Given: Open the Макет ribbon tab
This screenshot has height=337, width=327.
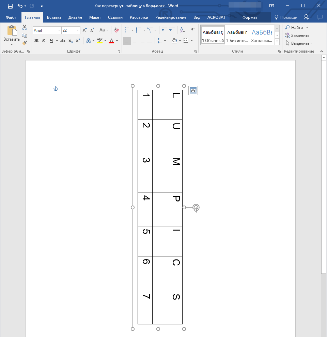Looking at the screenshot, I should pos(95,17).
